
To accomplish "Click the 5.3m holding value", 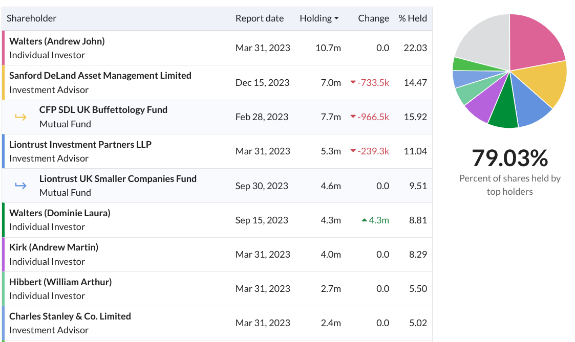I will coord(331,151).
